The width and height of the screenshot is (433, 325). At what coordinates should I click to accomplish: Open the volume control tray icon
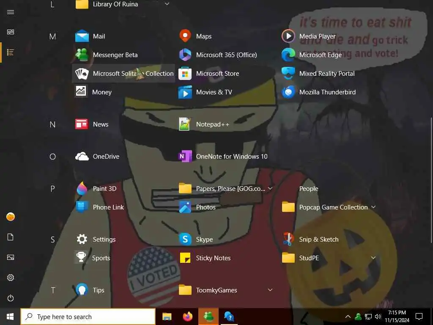click(x=378, y=317)
